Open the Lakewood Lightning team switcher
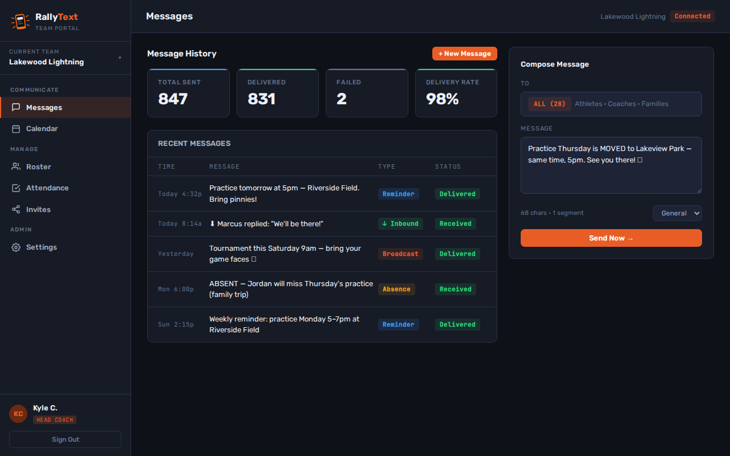This screenshot has width=730, height=456. [x=66, y=58]
